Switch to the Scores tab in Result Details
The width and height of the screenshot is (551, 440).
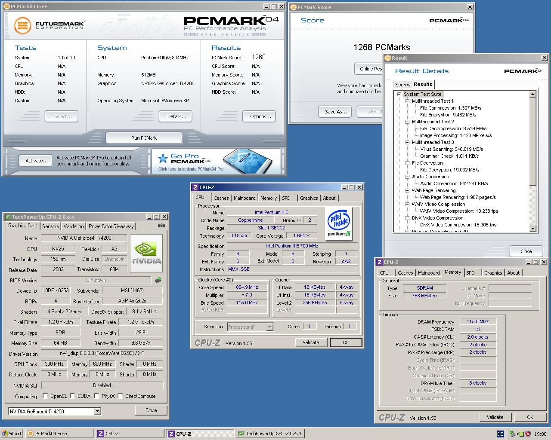(x=402, y=85)
